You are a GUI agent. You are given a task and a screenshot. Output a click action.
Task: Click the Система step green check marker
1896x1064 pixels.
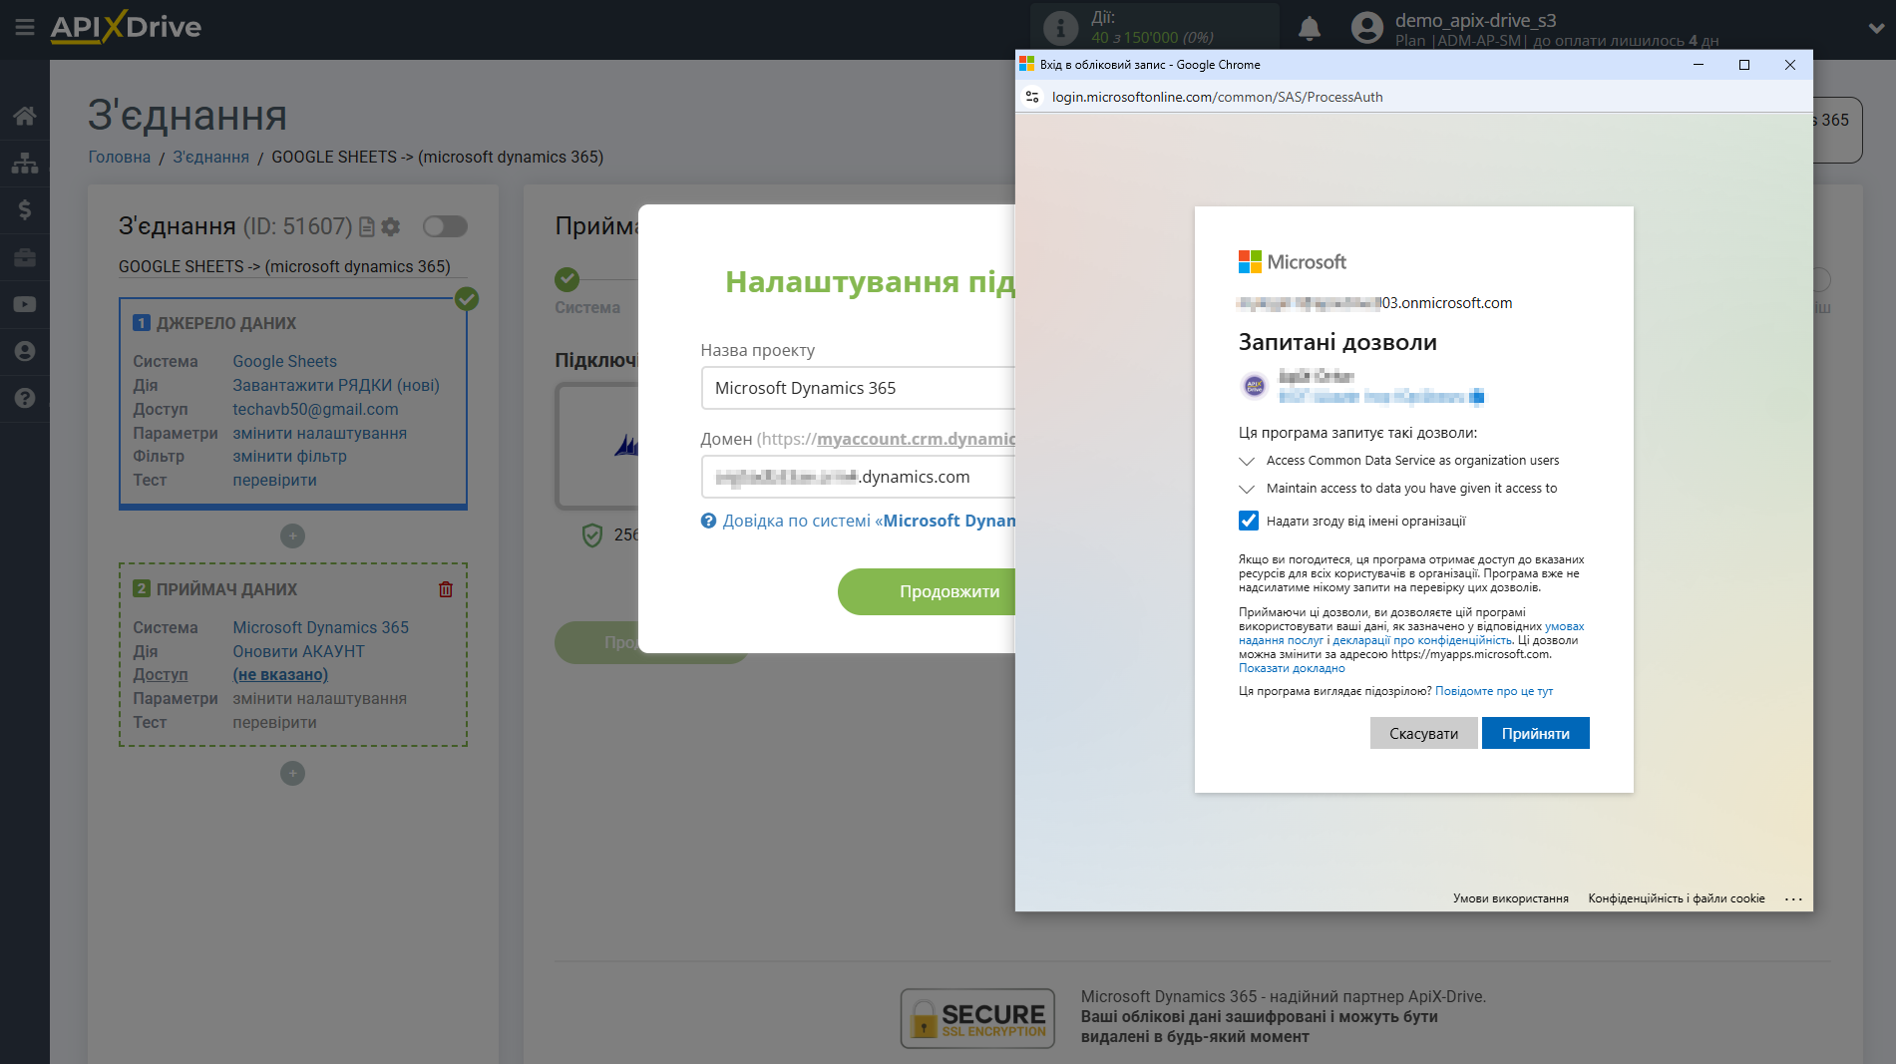(568, 279)
